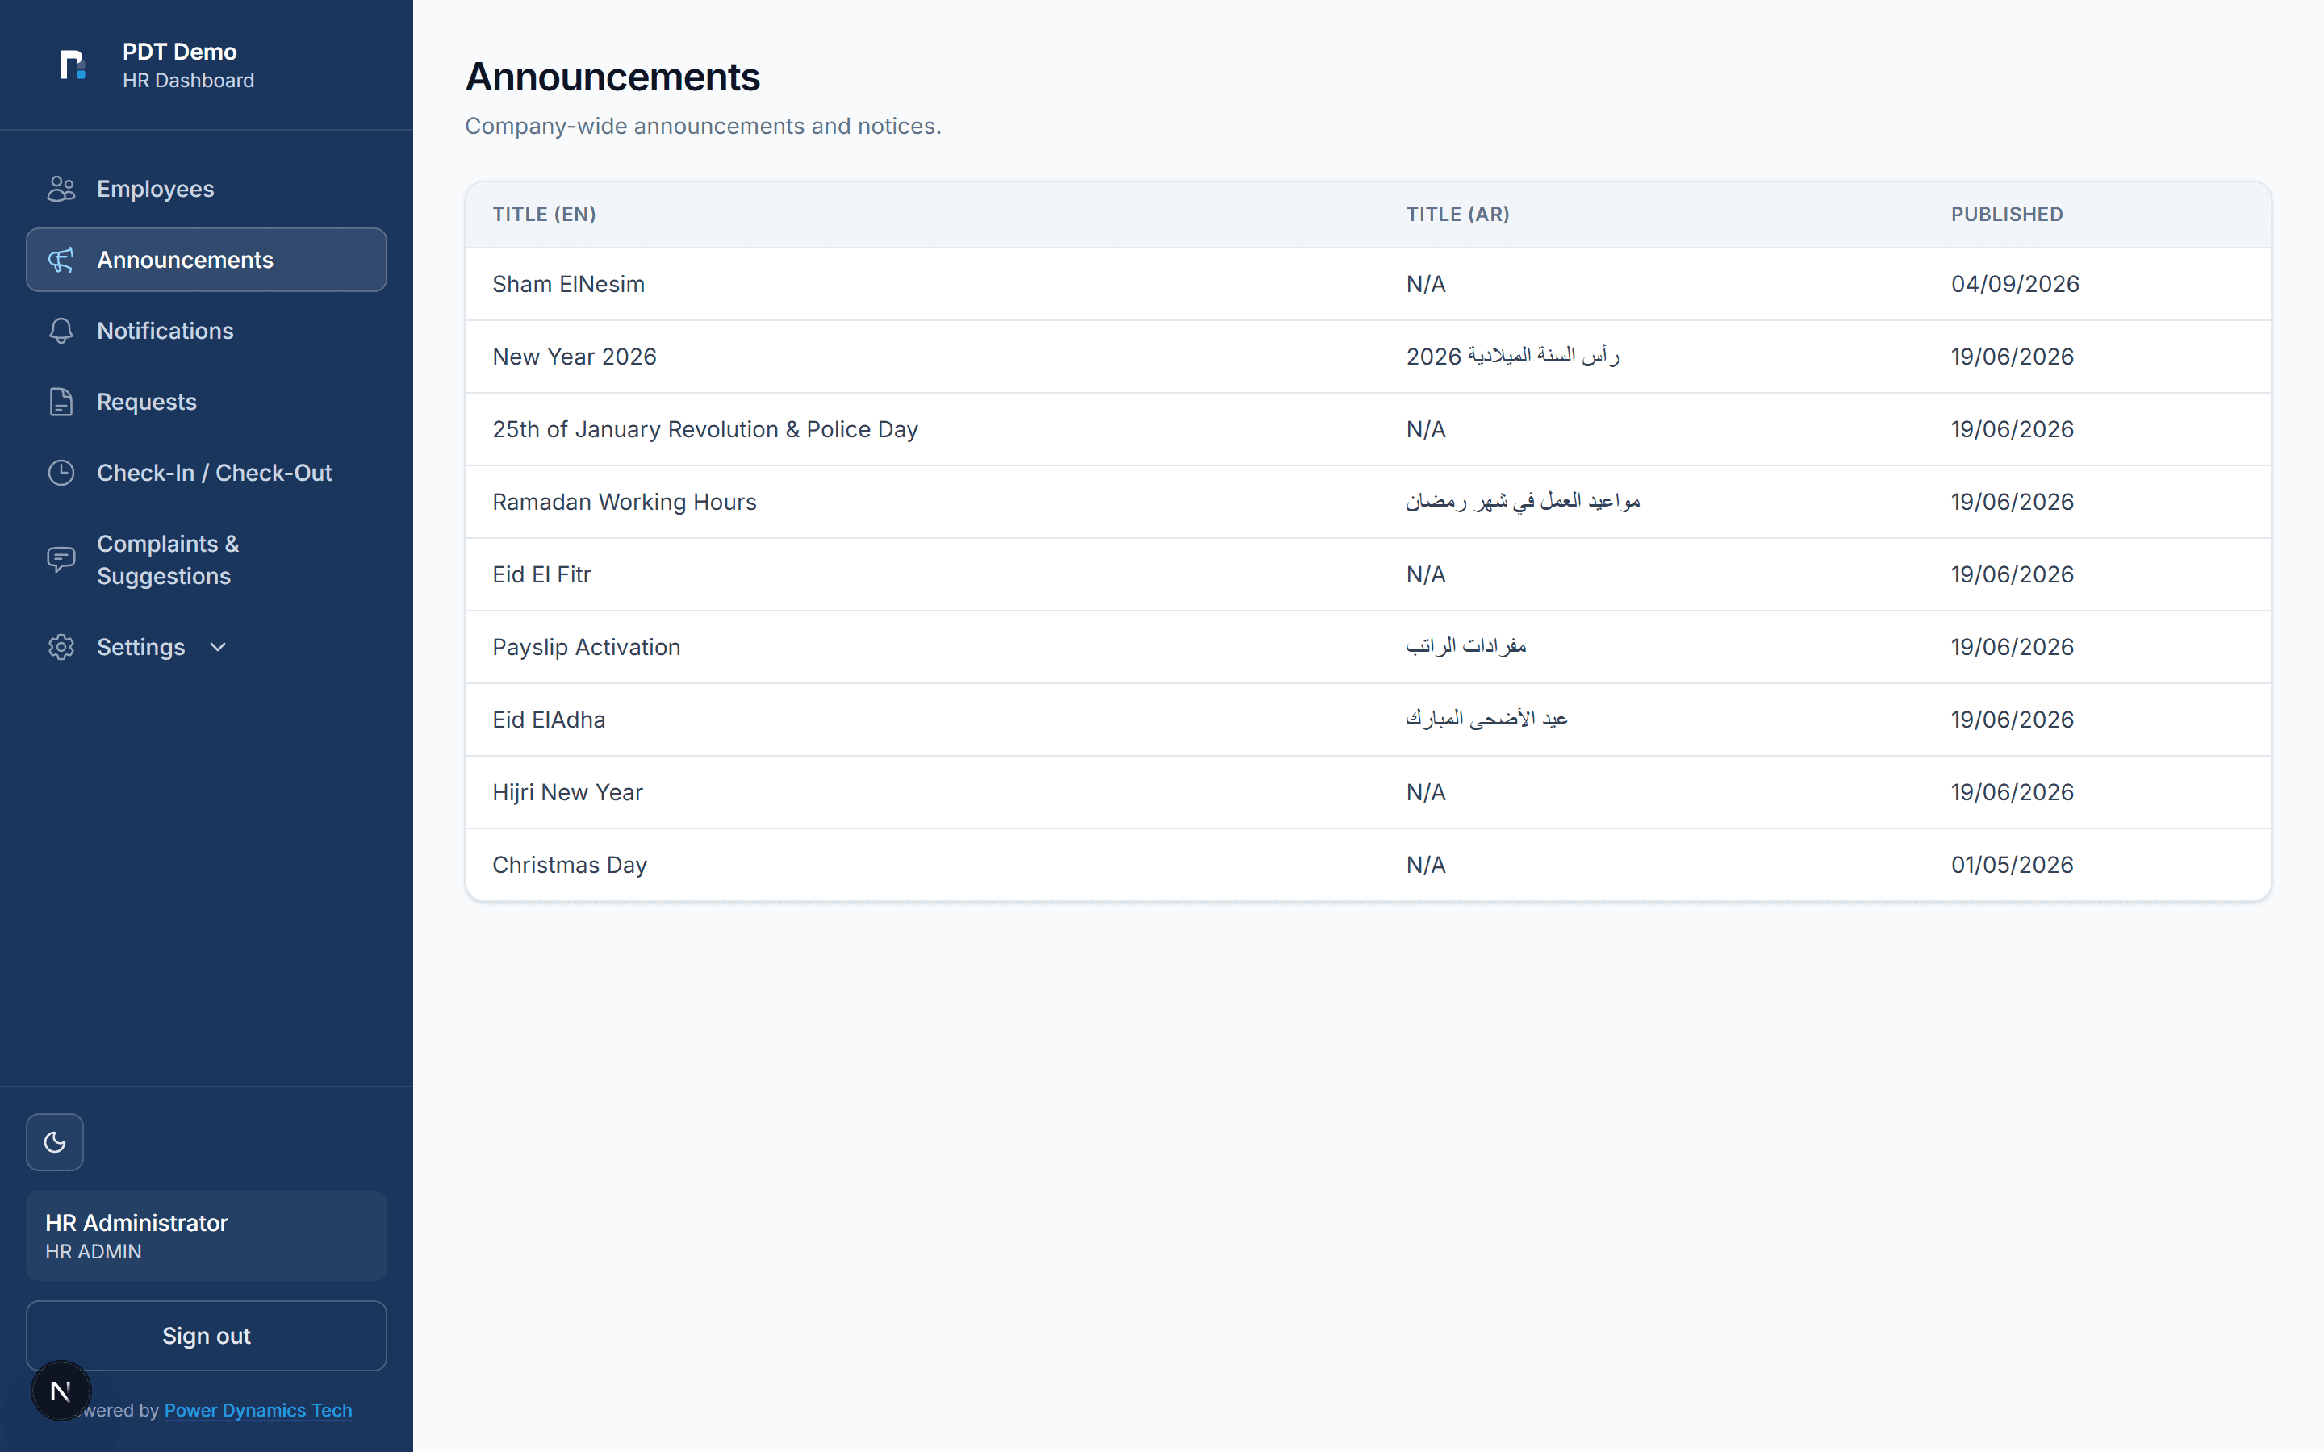2324x1452 pixels.
Task: Toggle dark mode with moon button
Action: (x=55, y=1141)
